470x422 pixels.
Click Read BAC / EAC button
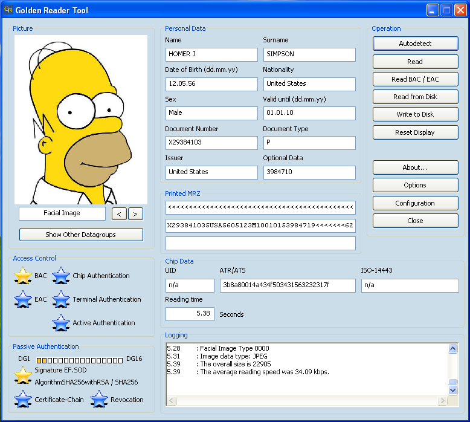tap(416, 79)
